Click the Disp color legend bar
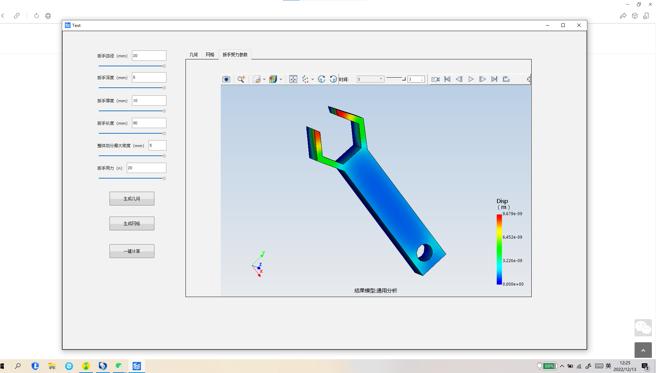 click(499, 249)
